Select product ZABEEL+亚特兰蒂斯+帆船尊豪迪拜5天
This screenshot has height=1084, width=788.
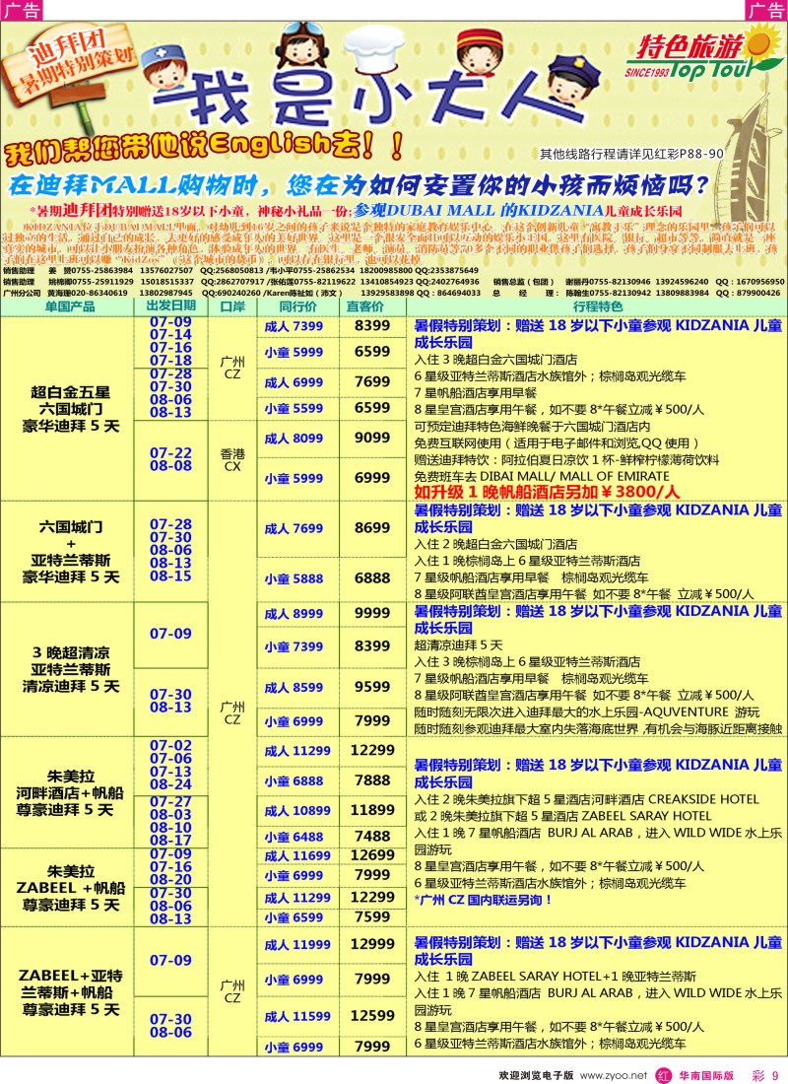70,992
